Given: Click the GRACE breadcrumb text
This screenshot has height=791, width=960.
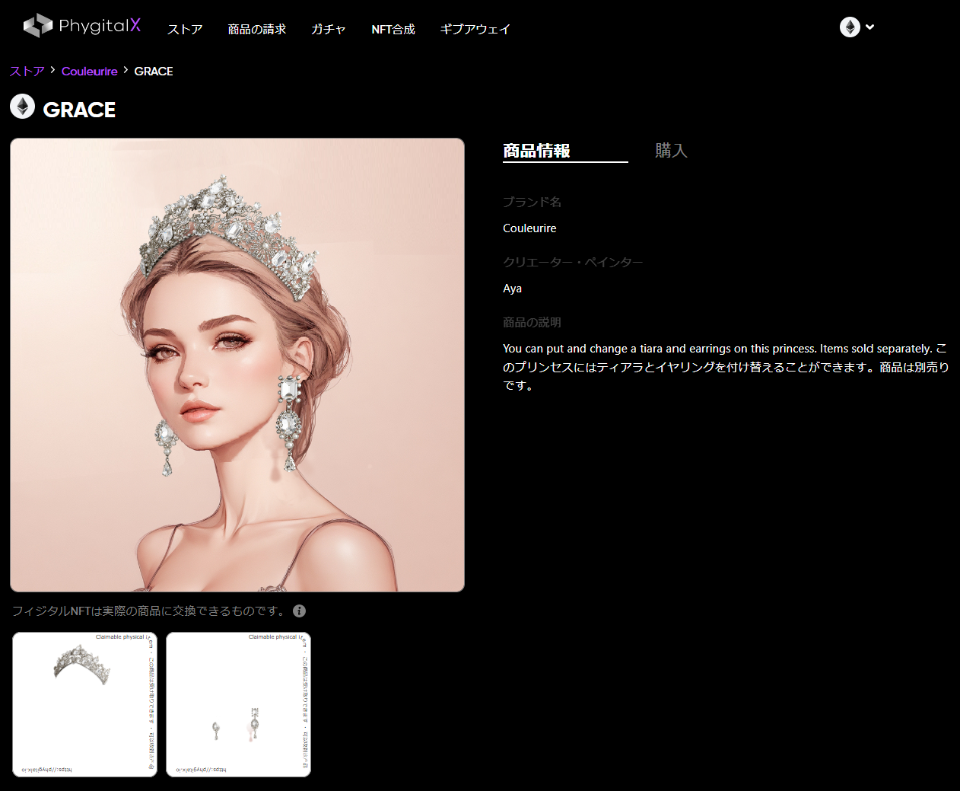Looking at the screenshot, I should (x=154, y=71).
